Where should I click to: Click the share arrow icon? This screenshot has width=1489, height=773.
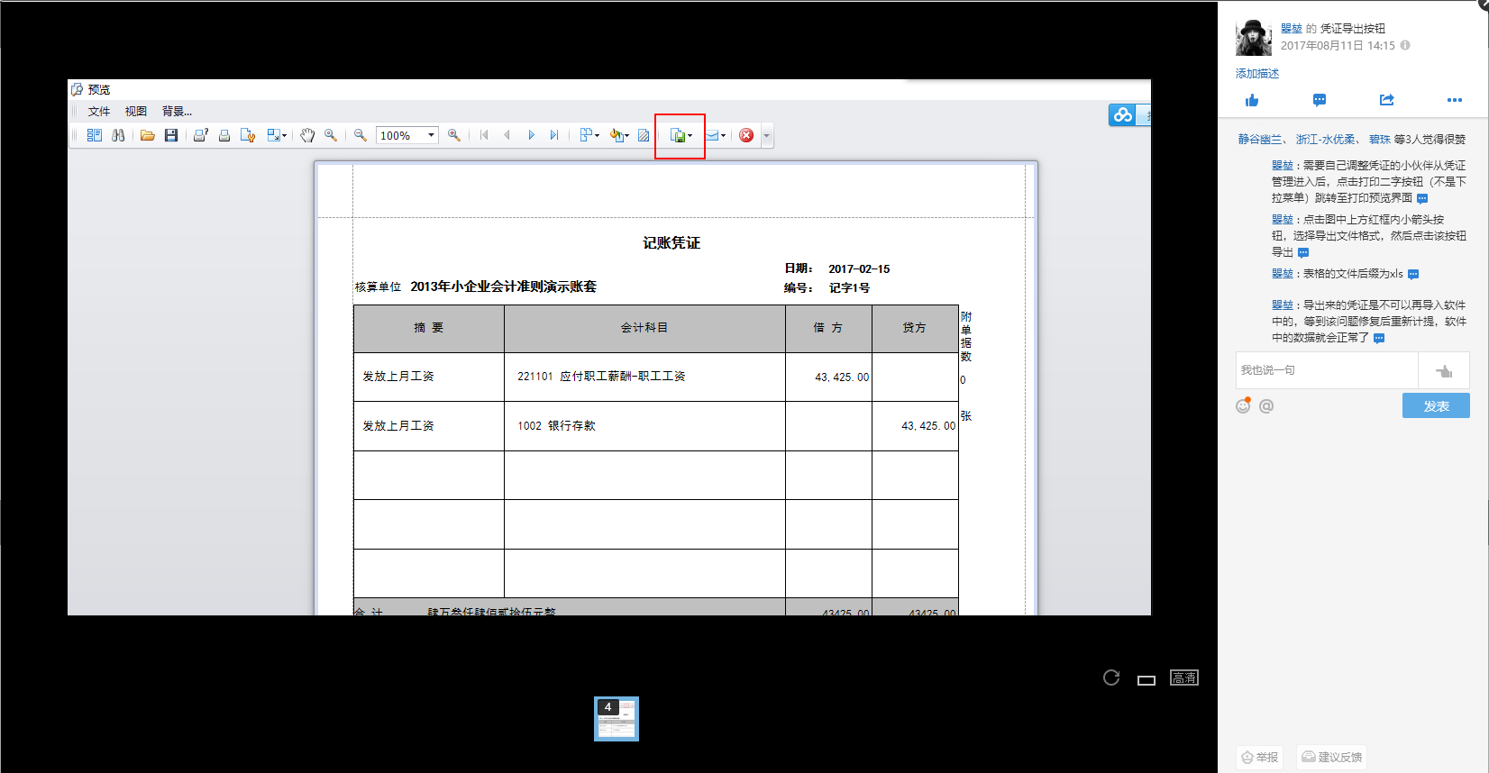[x=1386, y=100]
